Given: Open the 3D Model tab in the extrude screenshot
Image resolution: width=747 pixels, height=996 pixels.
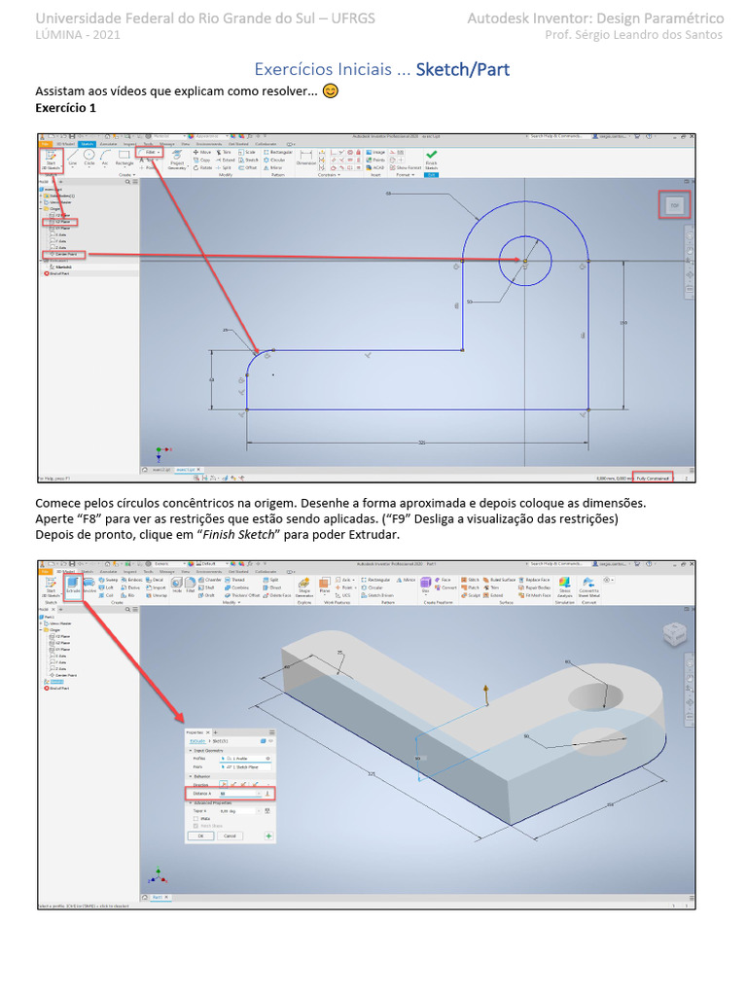Looking at the screenshot, I should [x=64, y=572].
